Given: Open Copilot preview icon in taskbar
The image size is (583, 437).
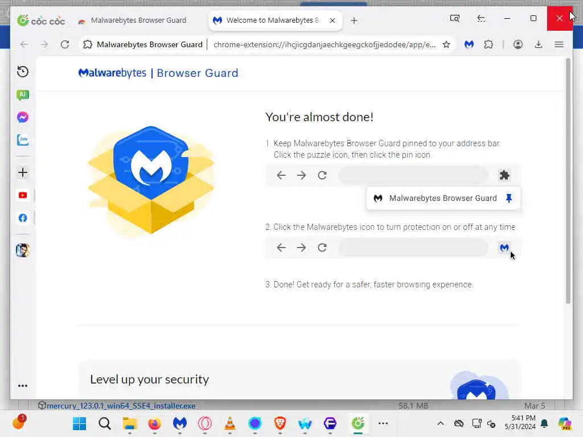Looking at the screenshot, I should 565,423.
